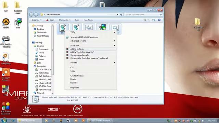
Task: Expand Advanced options in the context menu
Action: pos(91,41)
